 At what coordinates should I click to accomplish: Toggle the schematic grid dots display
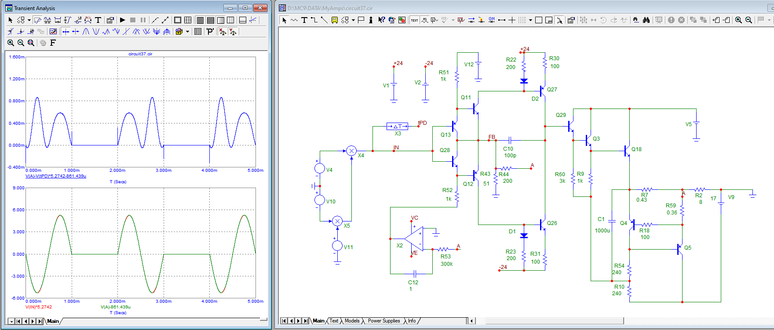coord(522,20)
